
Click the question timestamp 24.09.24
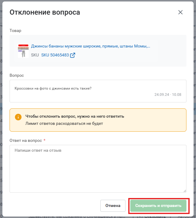pyautogui.click(x=168, y=94)
